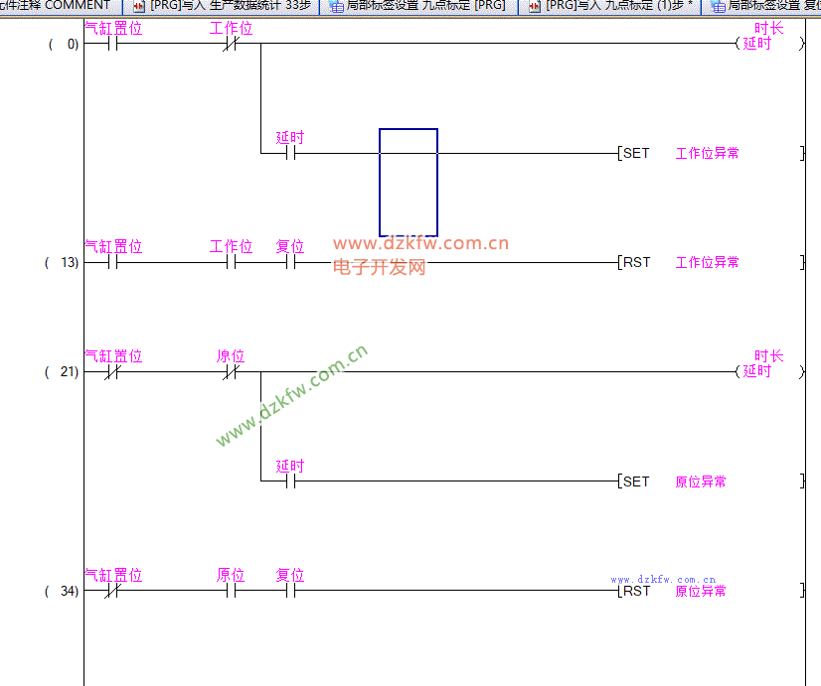Click the program icon on 生产数据统计 tab
This screenshot has width=821, height=686.
[139, 6]
